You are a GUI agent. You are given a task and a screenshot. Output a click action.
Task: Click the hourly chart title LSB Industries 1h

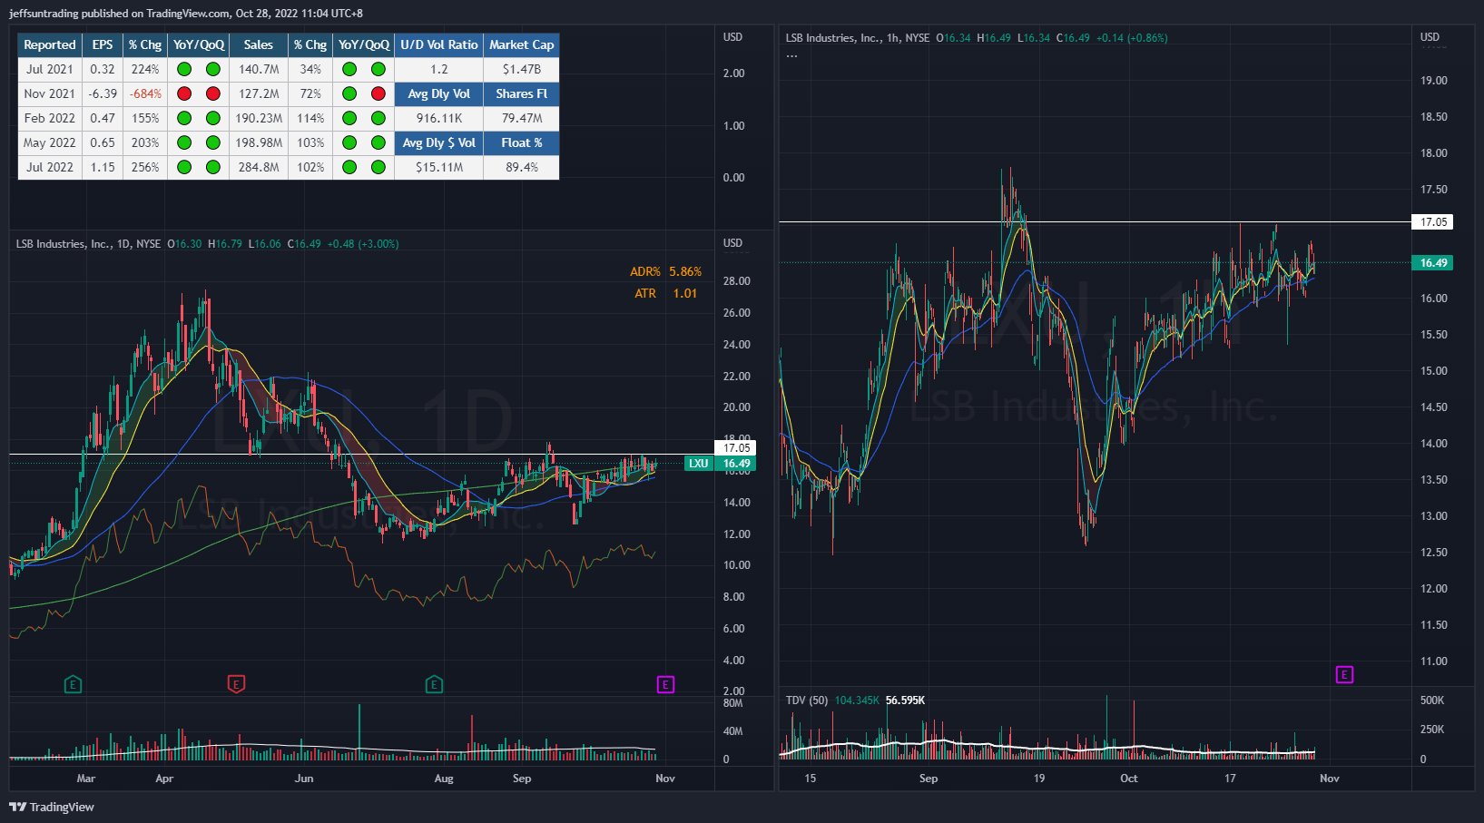coord(858,38)
